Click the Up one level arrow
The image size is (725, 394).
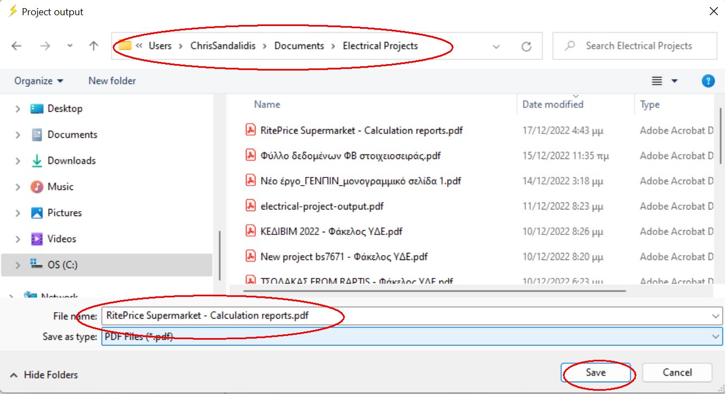coord(94,46)
